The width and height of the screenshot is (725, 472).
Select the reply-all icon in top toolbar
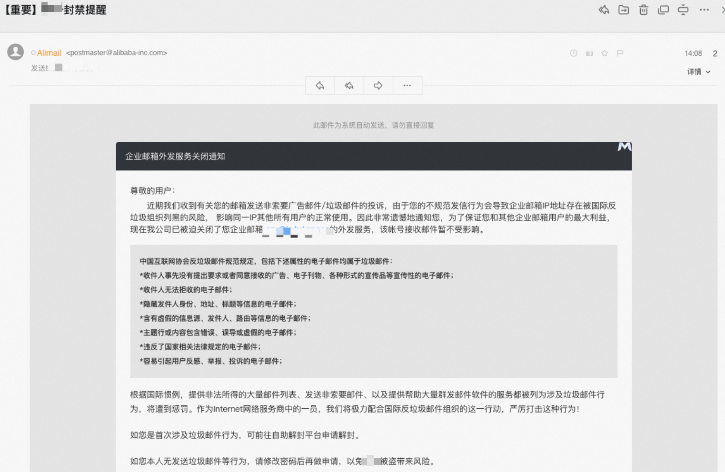click(x=604, y=10)
